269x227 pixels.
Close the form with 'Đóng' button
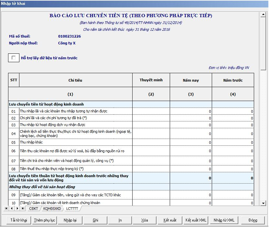pos(253,220)
